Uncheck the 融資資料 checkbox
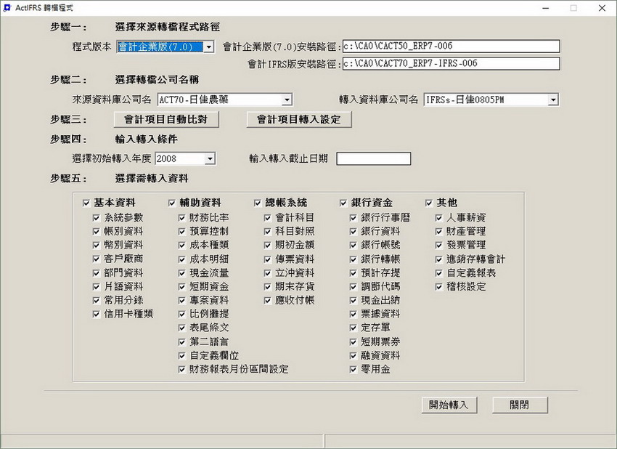Screen dimensions: 617x449 353,356
